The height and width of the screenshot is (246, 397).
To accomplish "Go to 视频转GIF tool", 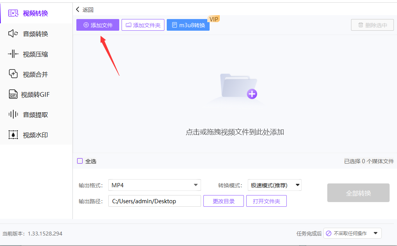I will 36,94.
